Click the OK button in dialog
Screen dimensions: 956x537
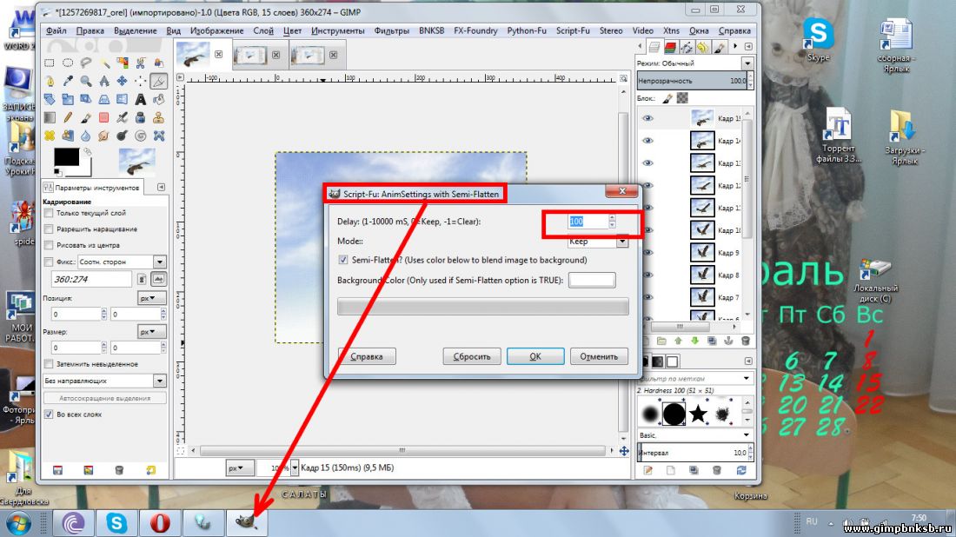[535, 356]
